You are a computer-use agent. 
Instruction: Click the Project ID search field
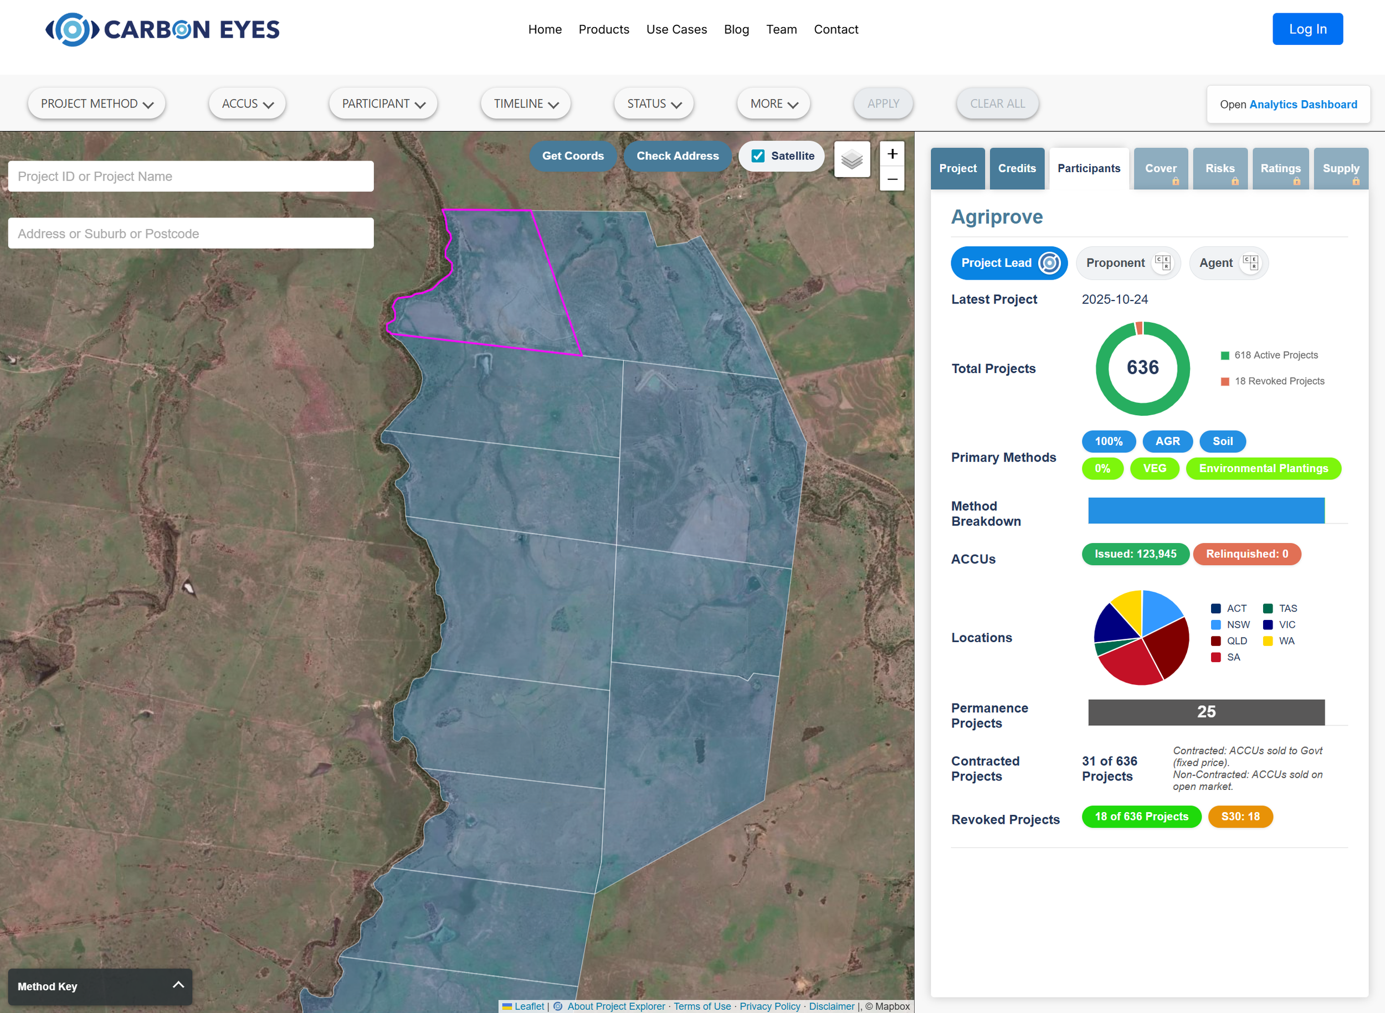(191, 177)
